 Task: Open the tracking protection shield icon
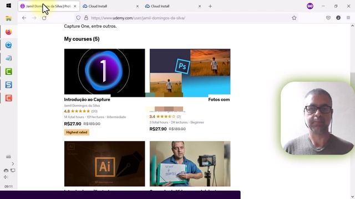tap(78, 18)
